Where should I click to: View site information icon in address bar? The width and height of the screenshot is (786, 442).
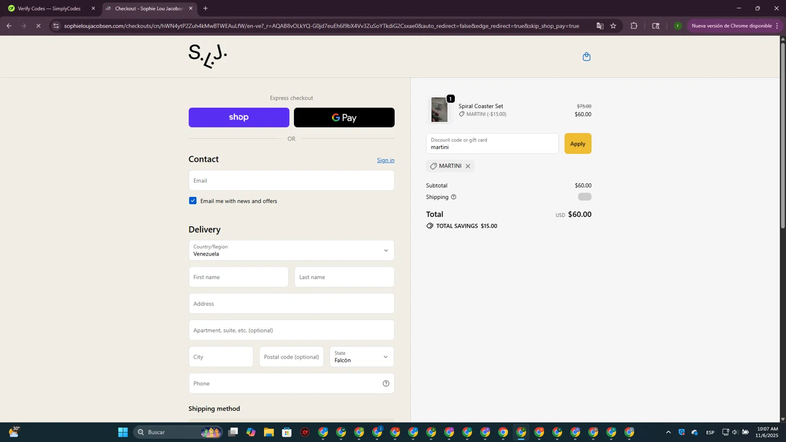coord(56,26)
